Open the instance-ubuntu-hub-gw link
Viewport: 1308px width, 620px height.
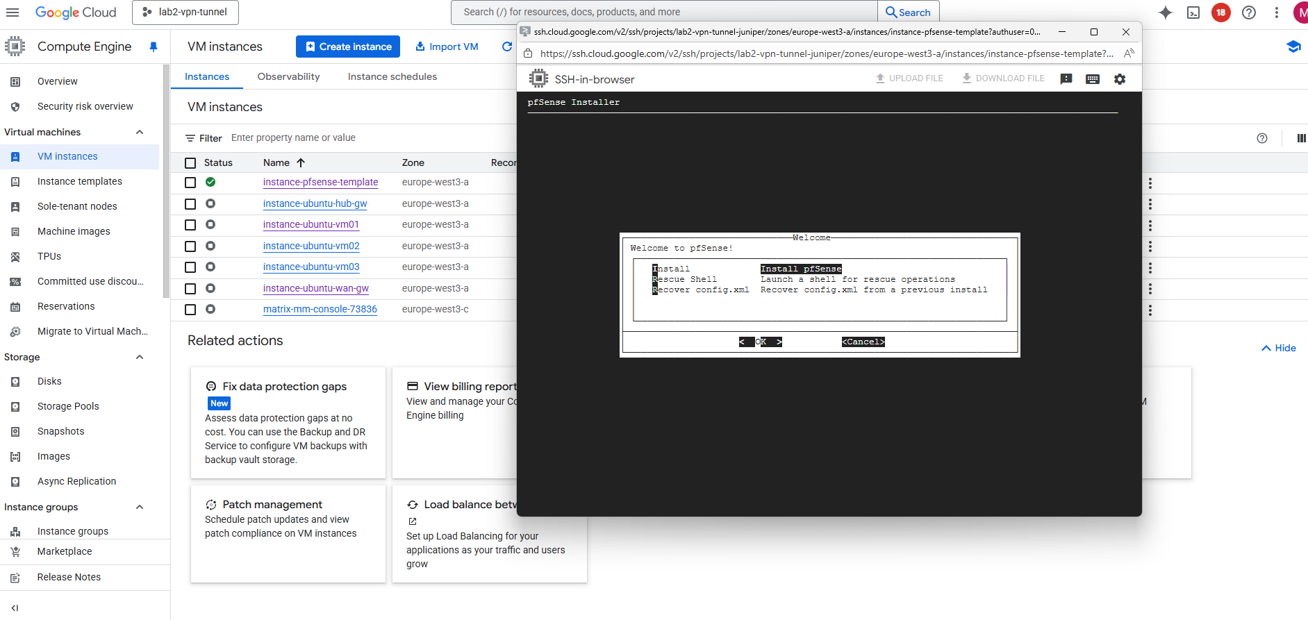pos(315,203)
